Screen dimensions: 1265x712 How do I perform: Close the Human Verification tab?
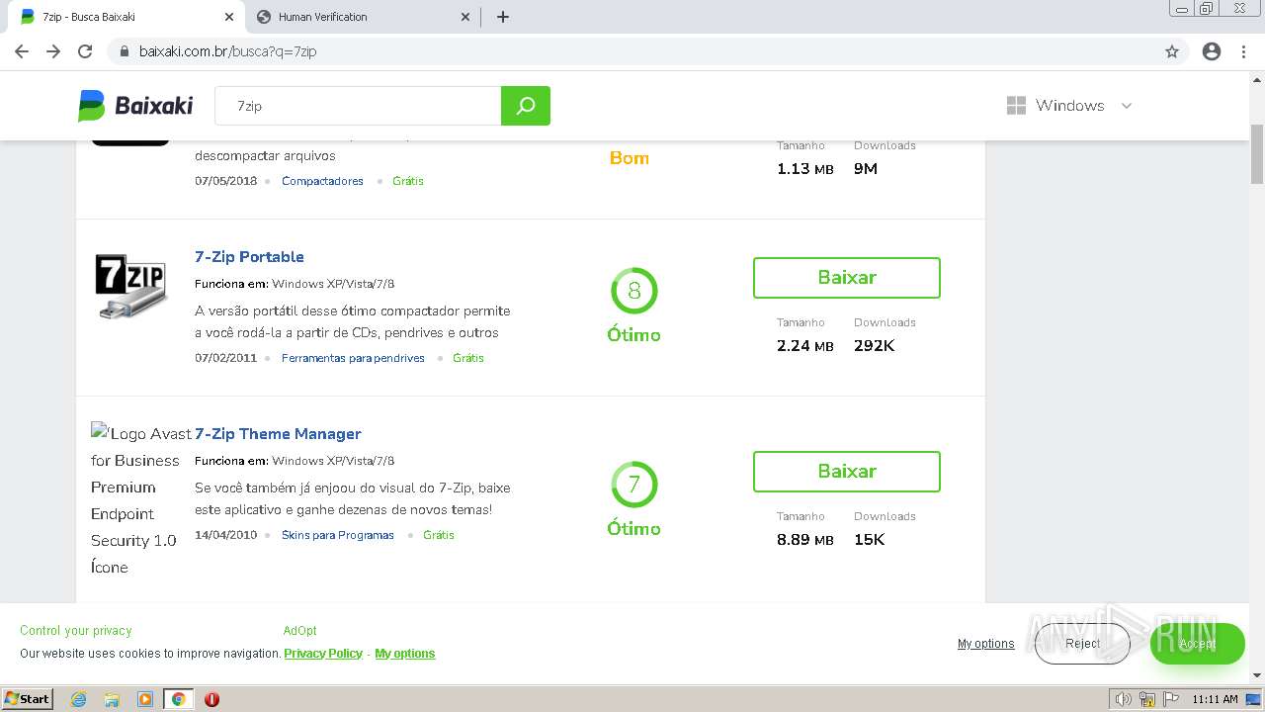pos(465,17)
